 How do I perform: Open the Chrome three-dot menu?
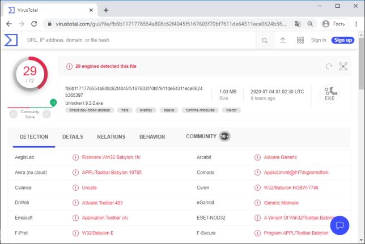click(x=356, y=24)
